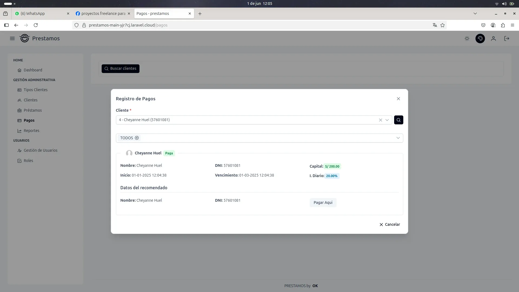Clear the selected Cliente with the X icon

click(380, 120)
